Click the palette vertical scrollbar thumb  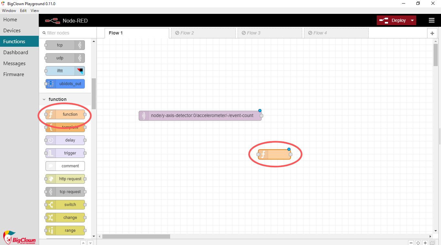point(94,94)
